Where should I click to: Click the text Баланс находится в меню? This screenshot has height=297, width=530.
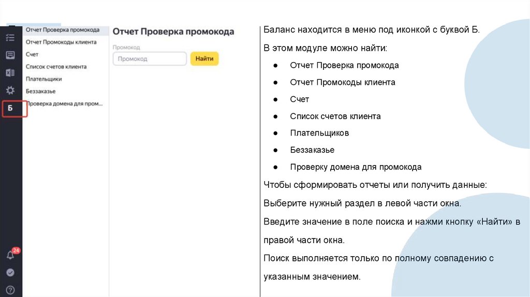(x=372, y=29)
